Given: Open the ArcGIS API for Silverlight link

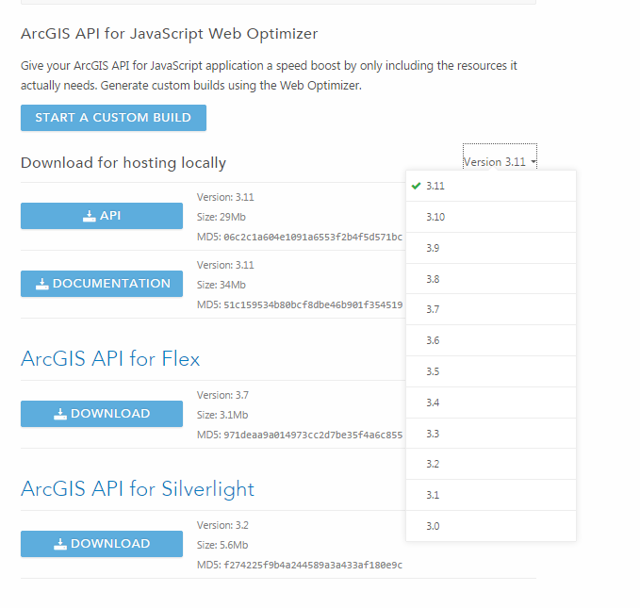Looking at the screenshot, I should coord(138,489).
